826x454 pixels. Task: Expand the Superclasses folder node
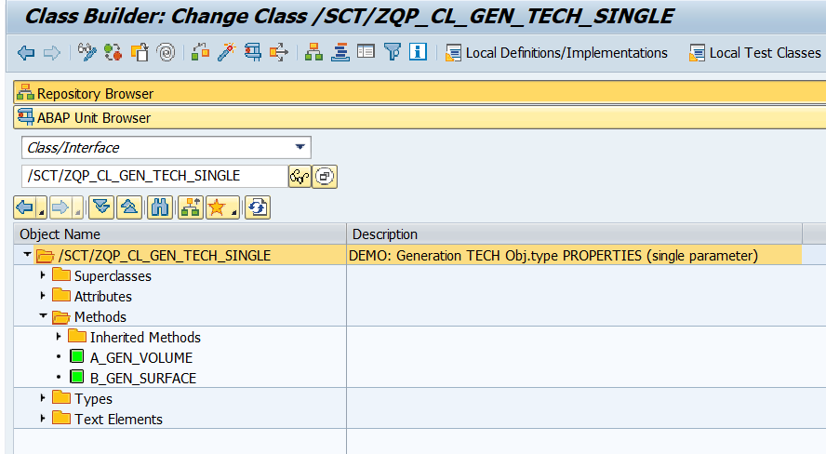43,275
